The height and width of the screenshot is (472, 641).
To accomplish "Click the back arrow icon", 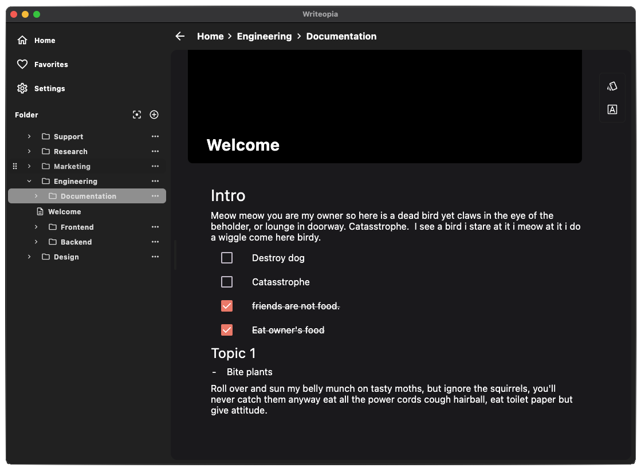I will [180, 36].
